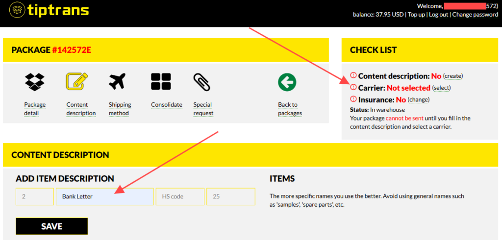This screenshot has width=502, height=240.
Task: Open the Content description text link
Action: (x=81, y=109)
